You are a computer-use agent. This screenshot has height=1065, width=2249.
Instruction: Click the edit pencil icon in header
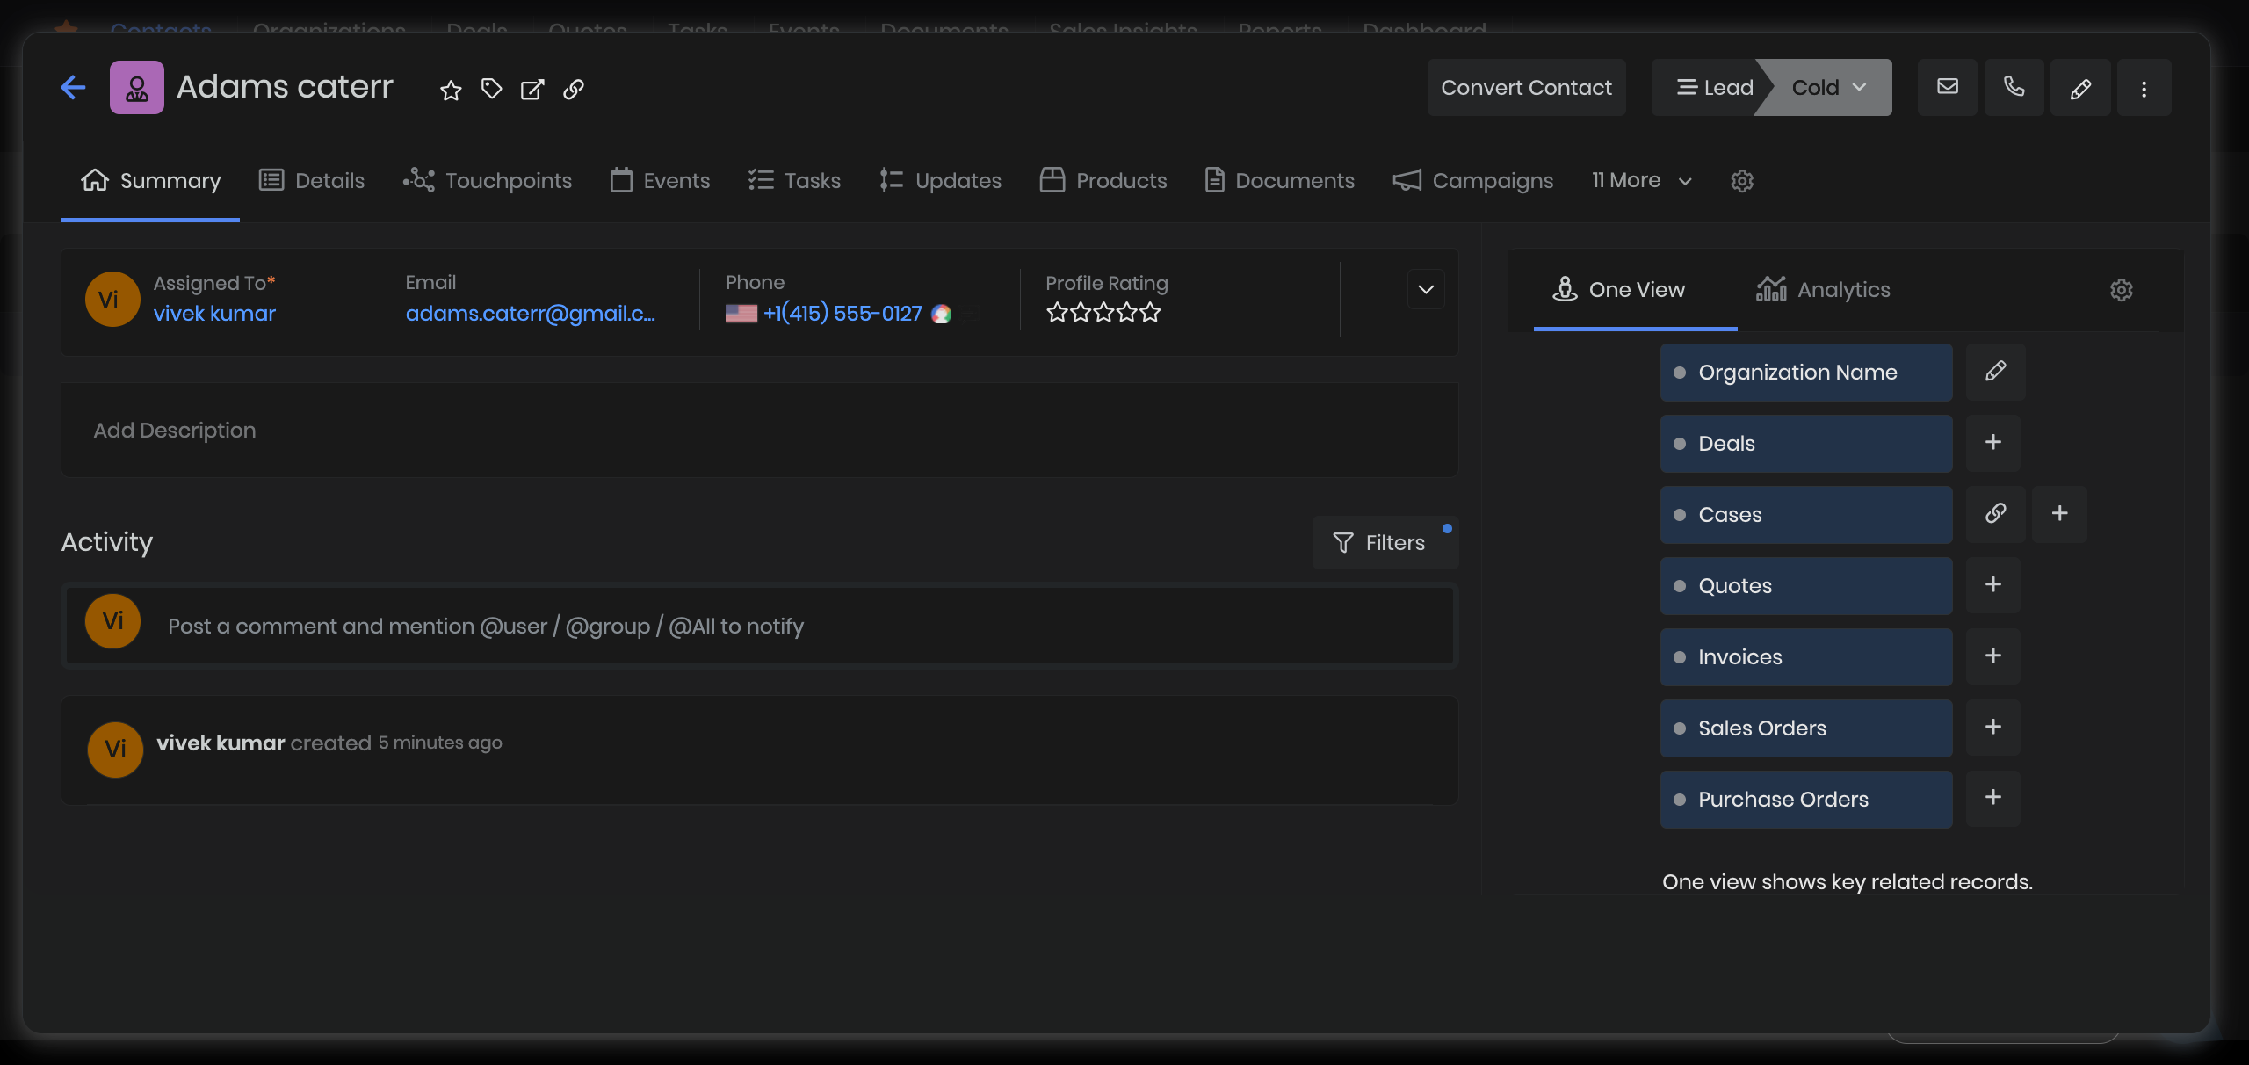[x=2080, y=89]
